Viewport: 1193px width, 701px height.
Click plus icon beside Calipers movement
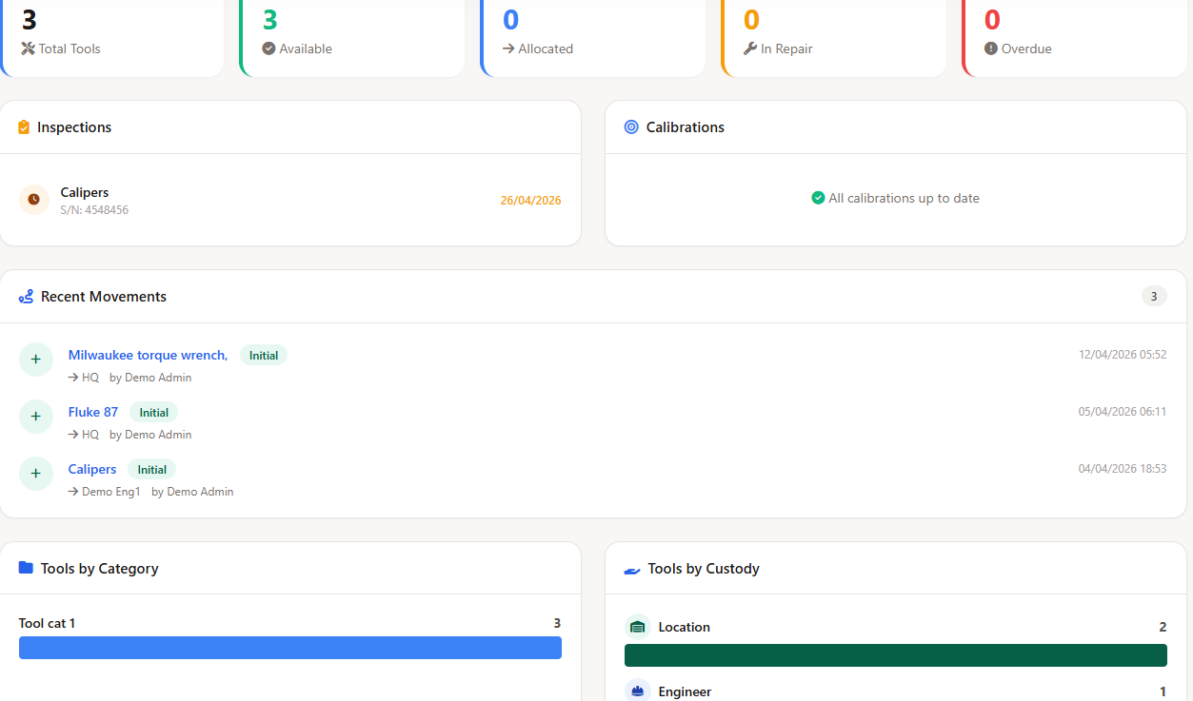pyautogui.click(x=36, y=474)
